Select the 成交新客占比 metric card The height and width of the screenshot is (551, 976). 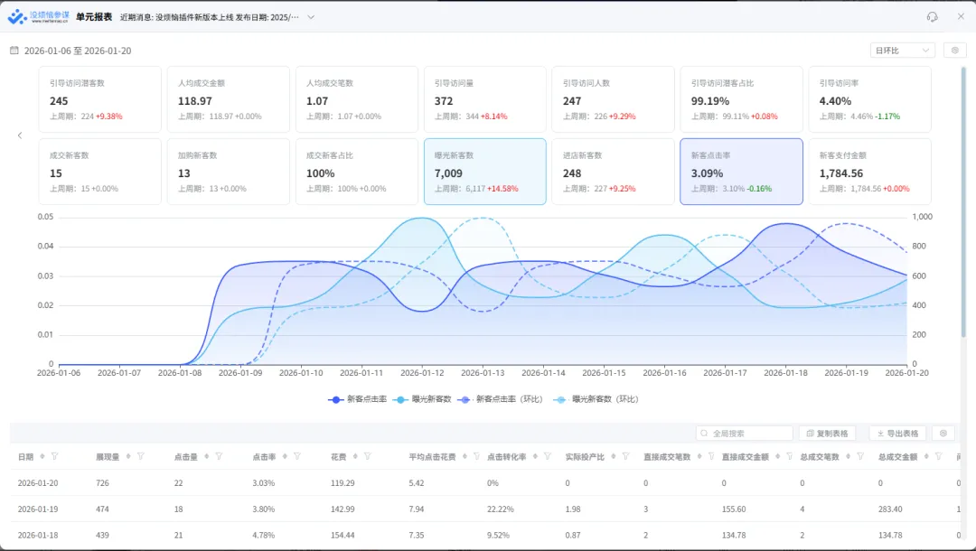357,172
